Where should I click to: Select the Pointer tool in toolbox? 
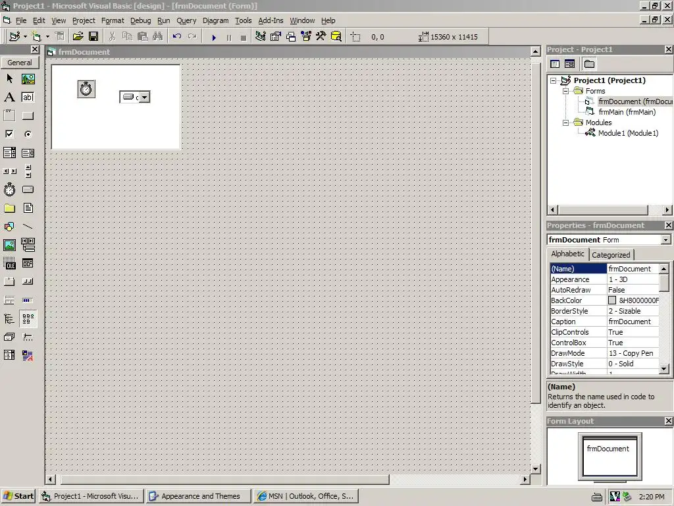(x=9, y=79)
